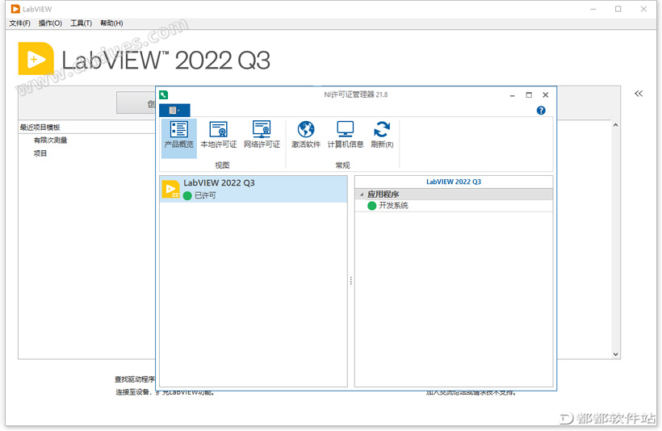Click the 最近项目模板 header in LabVIEW
Screen dimensions: 662x431
40,127
